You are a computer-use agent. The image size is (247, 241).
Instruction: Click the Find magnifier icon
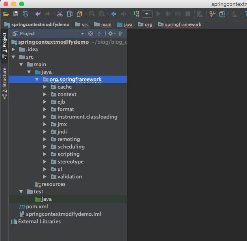(92, 14)
